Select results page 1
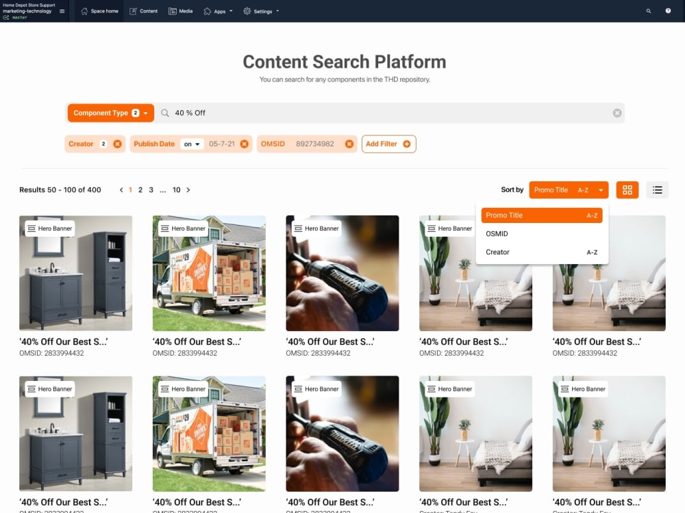 [130, 189]
